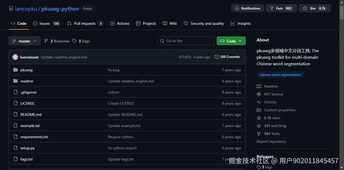This screenshot has width=344, height=170.
Task: Open the 'fix bug' commit message
Action: (x=113, y=70)
